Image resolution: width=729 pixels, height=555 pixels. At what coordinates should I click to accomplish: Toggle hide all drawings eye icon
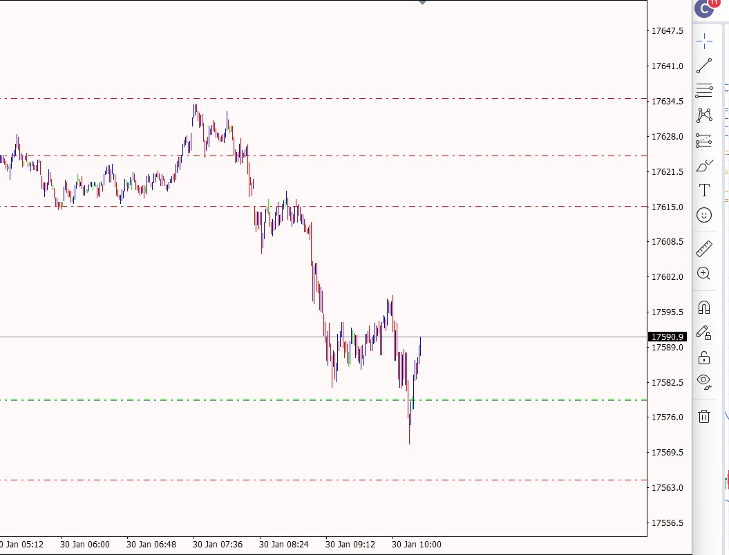pyautogui.click(x=704, y=382)
